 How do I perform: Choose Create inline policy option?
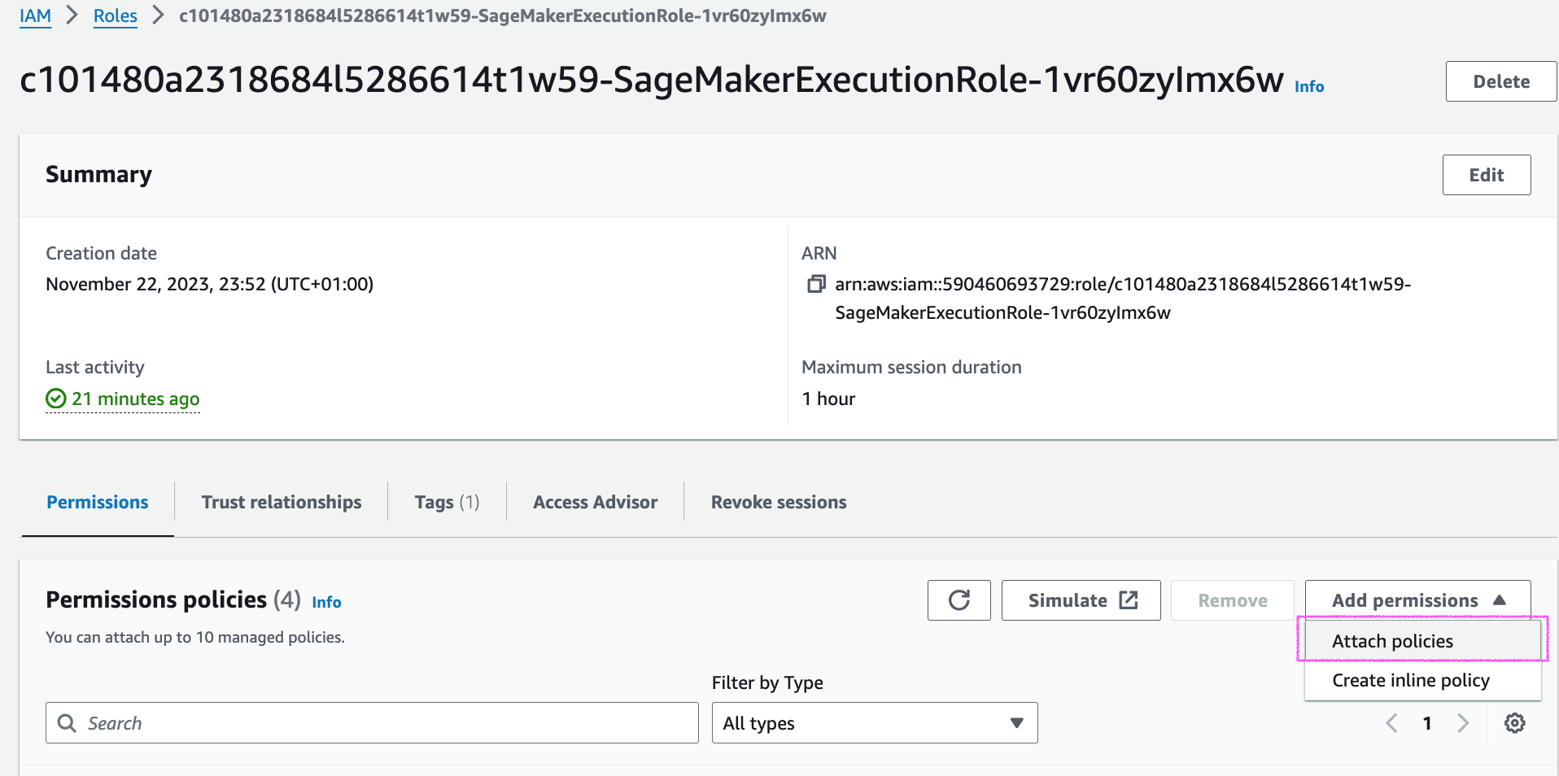[1410, 680]
